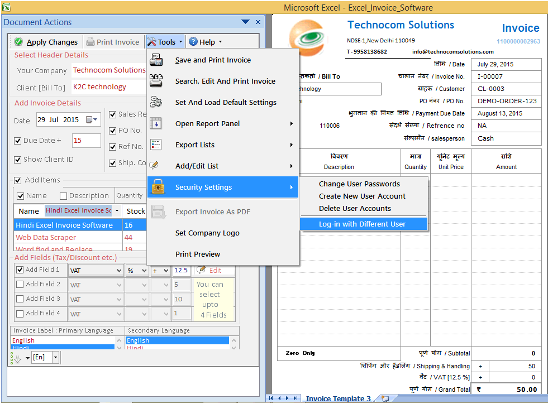
Task: Expand the Hindi Excel Invoice Software combo box
Action: point(117,210)
